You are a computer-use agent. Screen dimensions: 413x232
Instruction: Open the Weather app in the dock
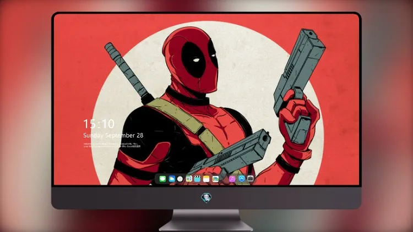(x=172, y=179)
